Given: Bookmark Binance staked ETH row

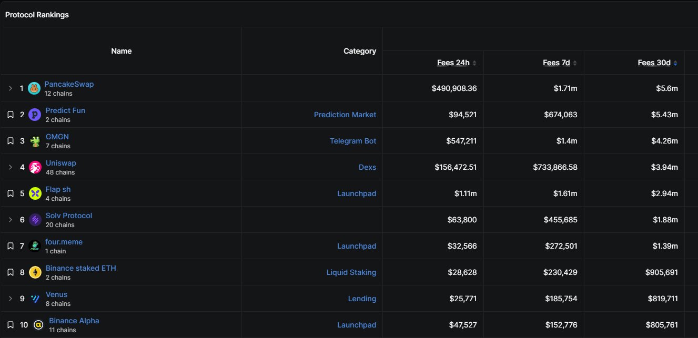Looking at the screenshot, I should [x=11, y=272].
